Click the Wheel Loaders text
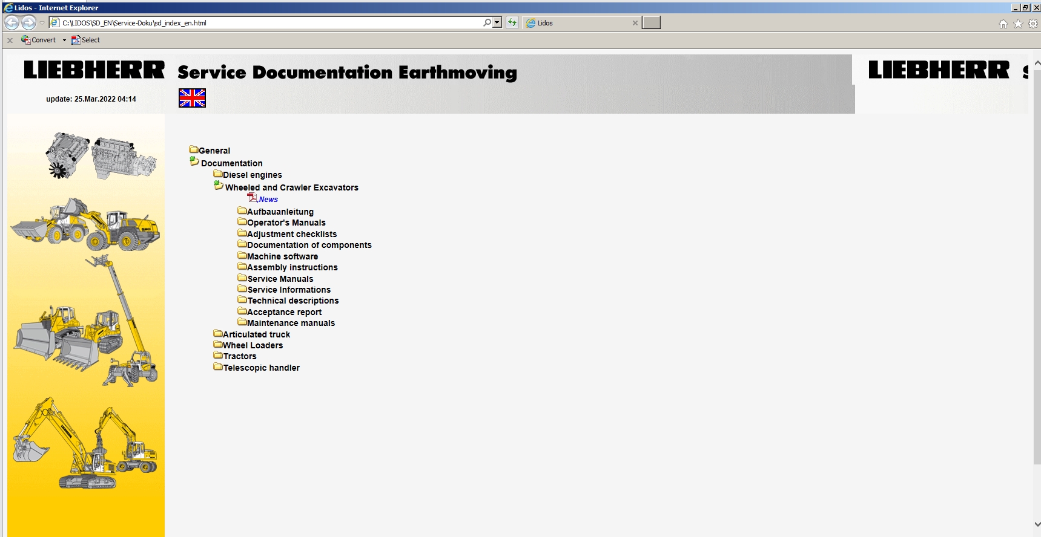1041x537 pixels. point(253,345)
